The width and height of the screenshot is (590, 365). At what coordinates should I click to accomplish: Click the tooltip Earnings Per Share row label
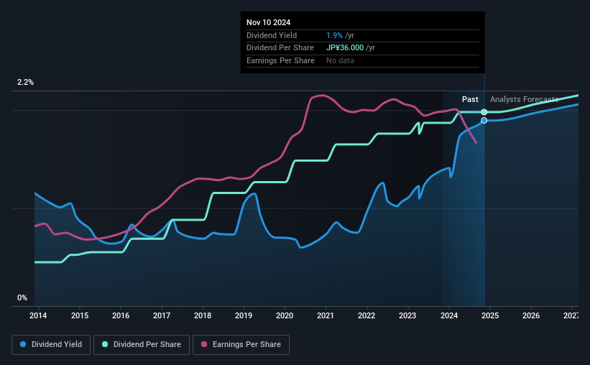[x=280, y=60]
